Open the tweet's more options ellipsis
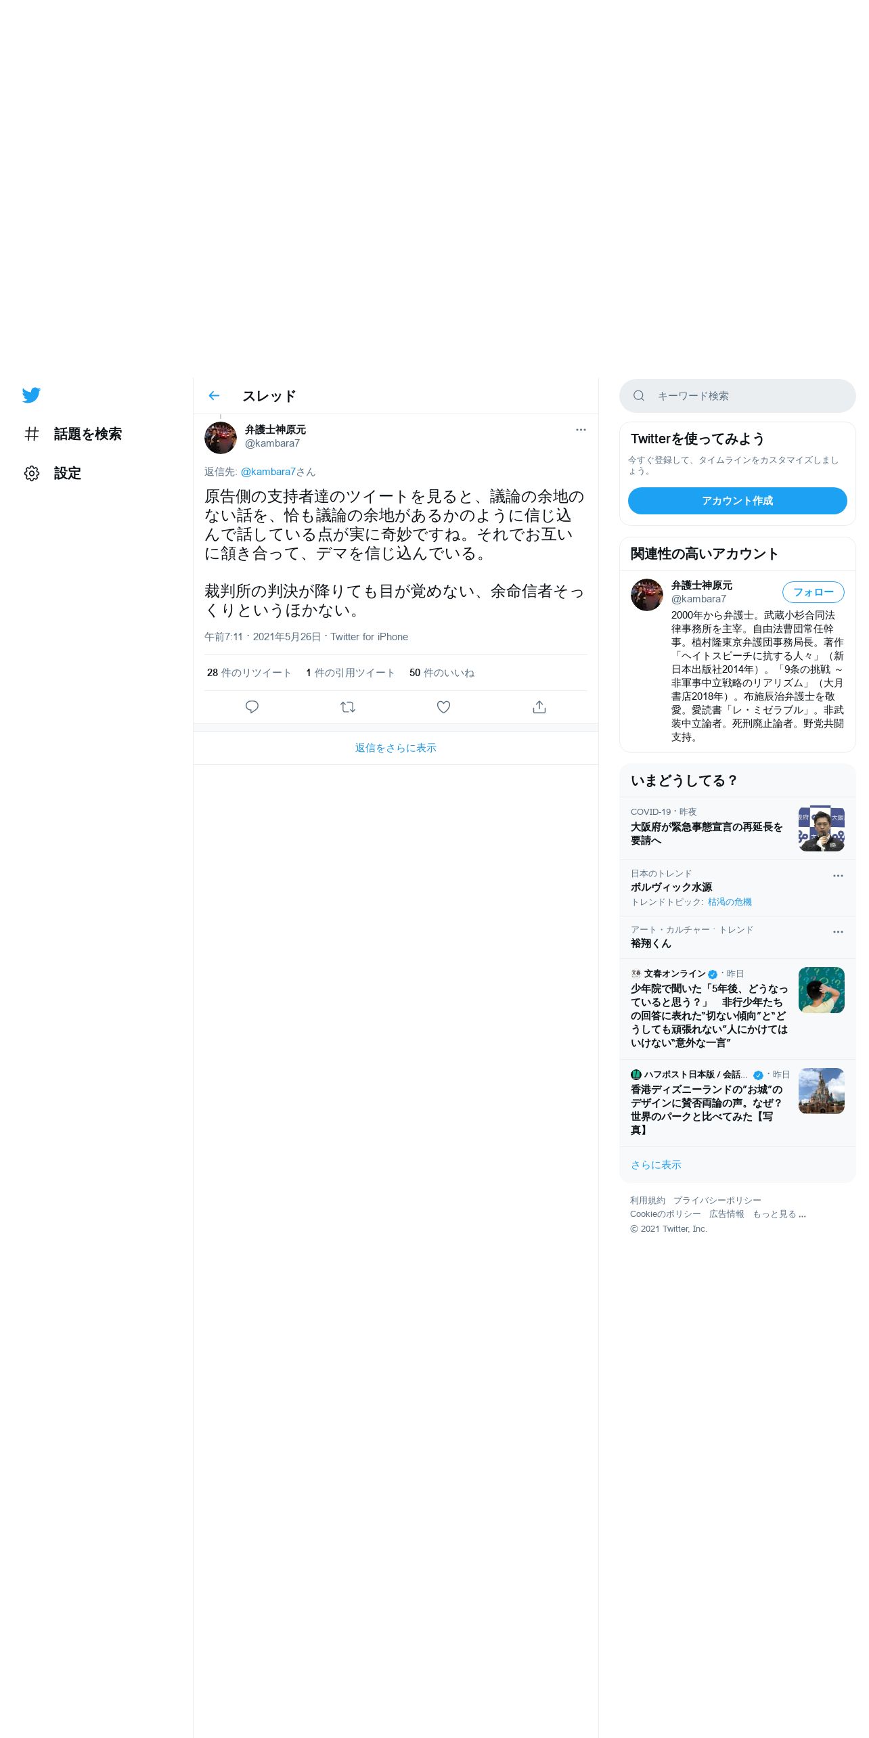Screen dimensions: 869x1738 [581, 430]
